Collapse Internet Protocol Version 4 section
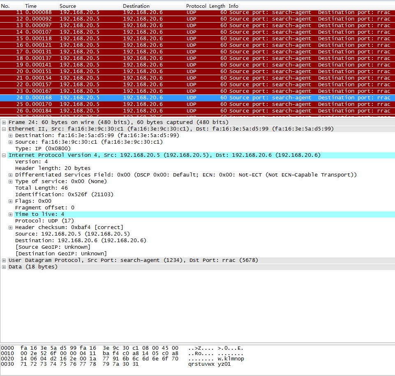Screen dimensions: 395x376 click(4, 156)
